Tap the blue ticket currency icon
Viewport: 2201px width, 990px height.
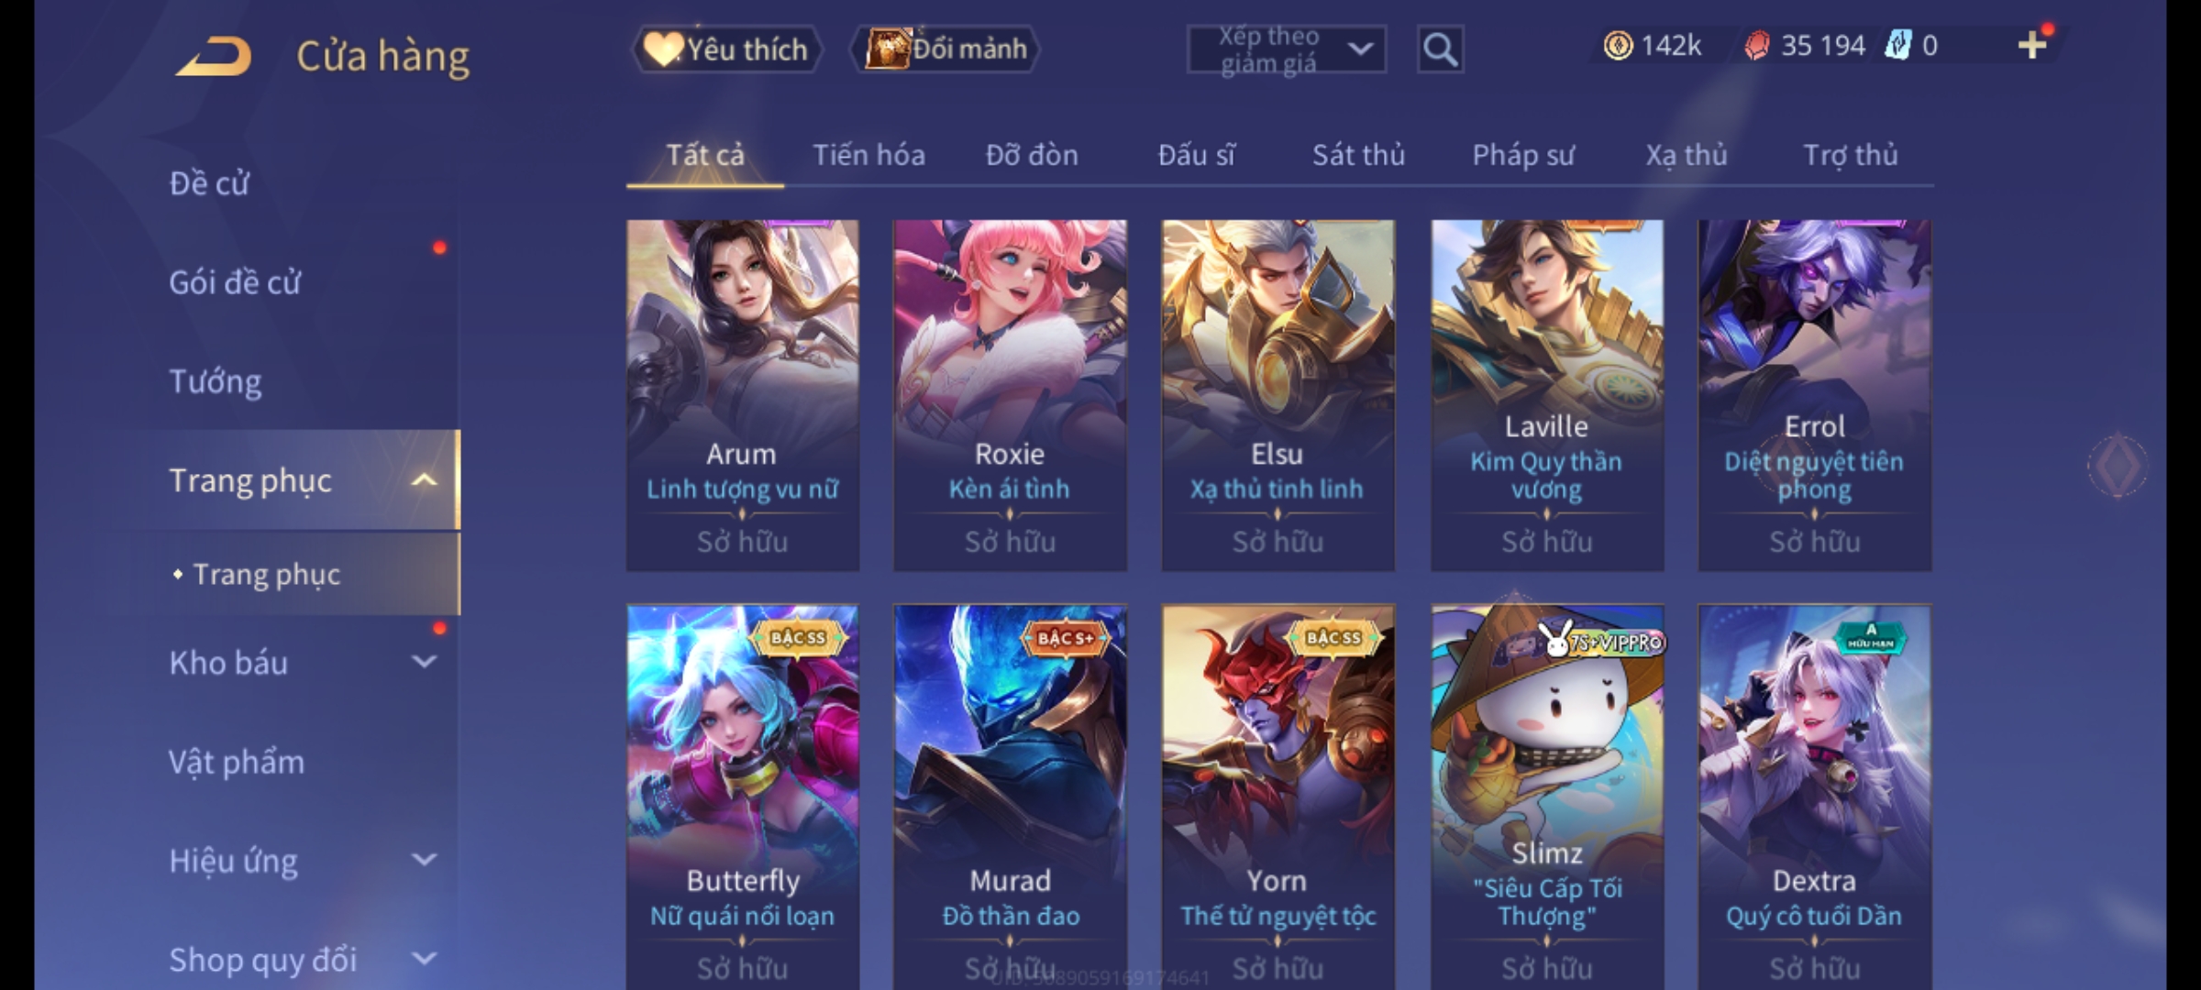(x=1897, y=45)
